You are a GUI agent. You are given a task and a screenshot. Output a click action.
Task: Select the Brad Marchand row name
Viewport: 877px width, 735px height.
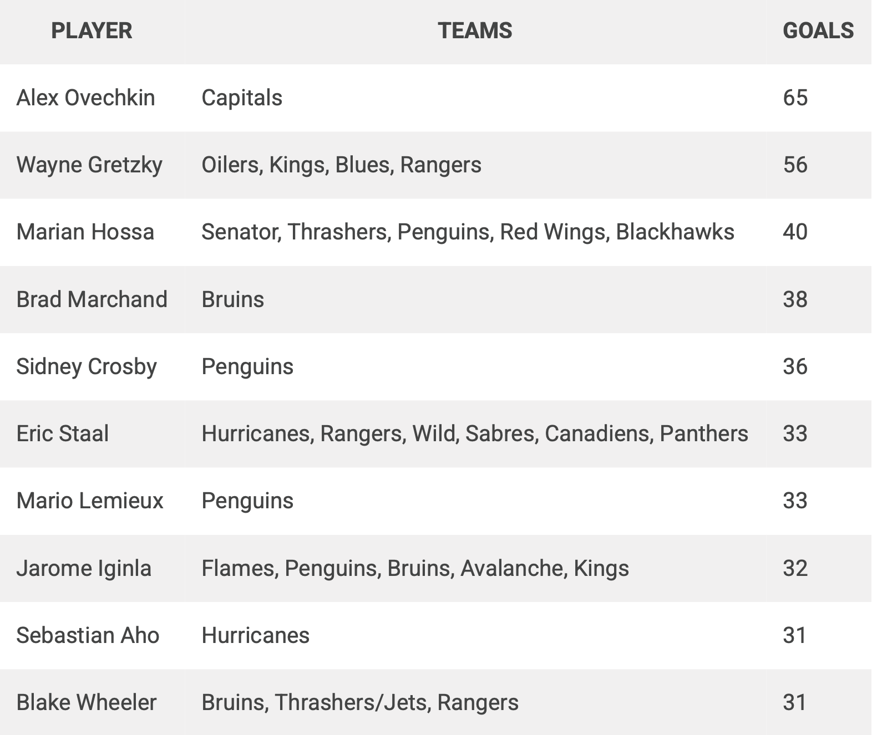click(92, 299)
